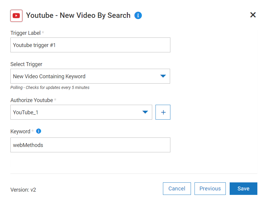The width and height of the screenshot is (266, 205).
Task: Click the polling interval note under Select Trigger
Action: [50, 87]
